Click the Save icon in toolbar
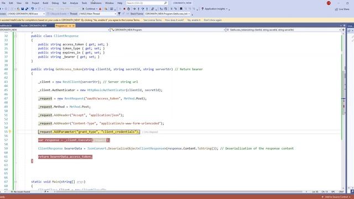Image resolution: width=354 pixels, height=199 pixels. click(x=23, y=9)
